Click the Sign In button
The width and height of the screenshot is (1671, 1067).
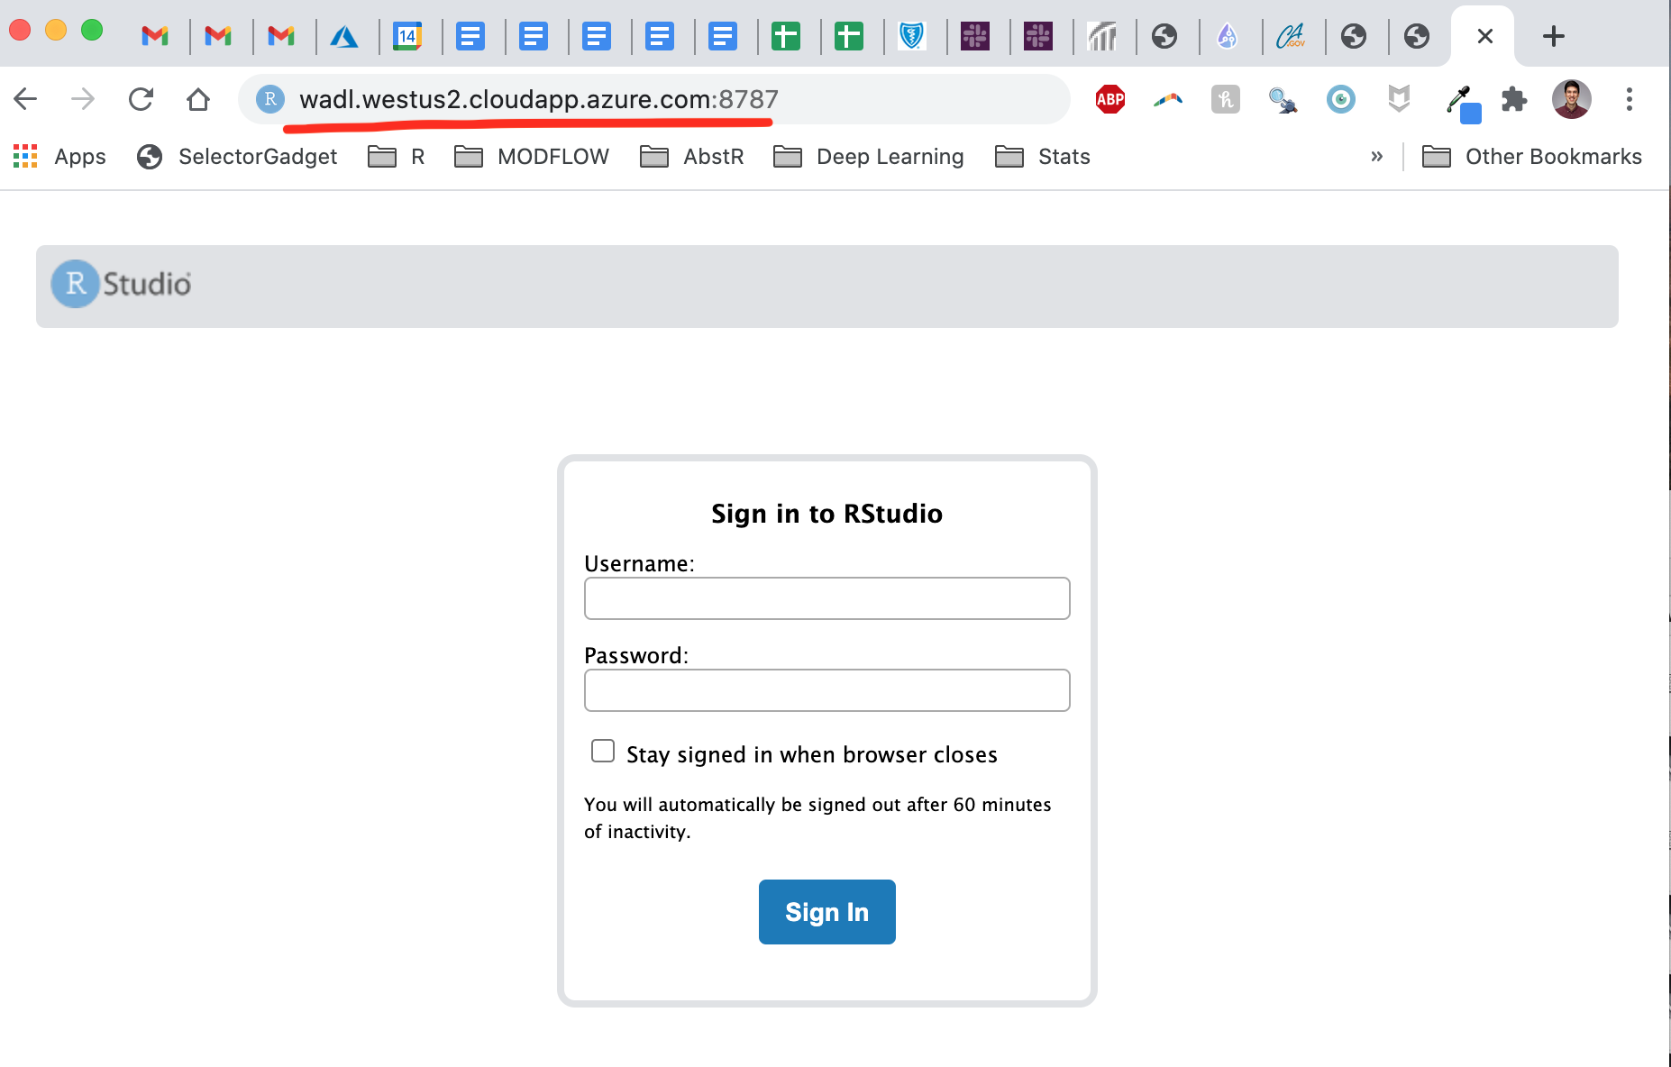coord(827,912)
